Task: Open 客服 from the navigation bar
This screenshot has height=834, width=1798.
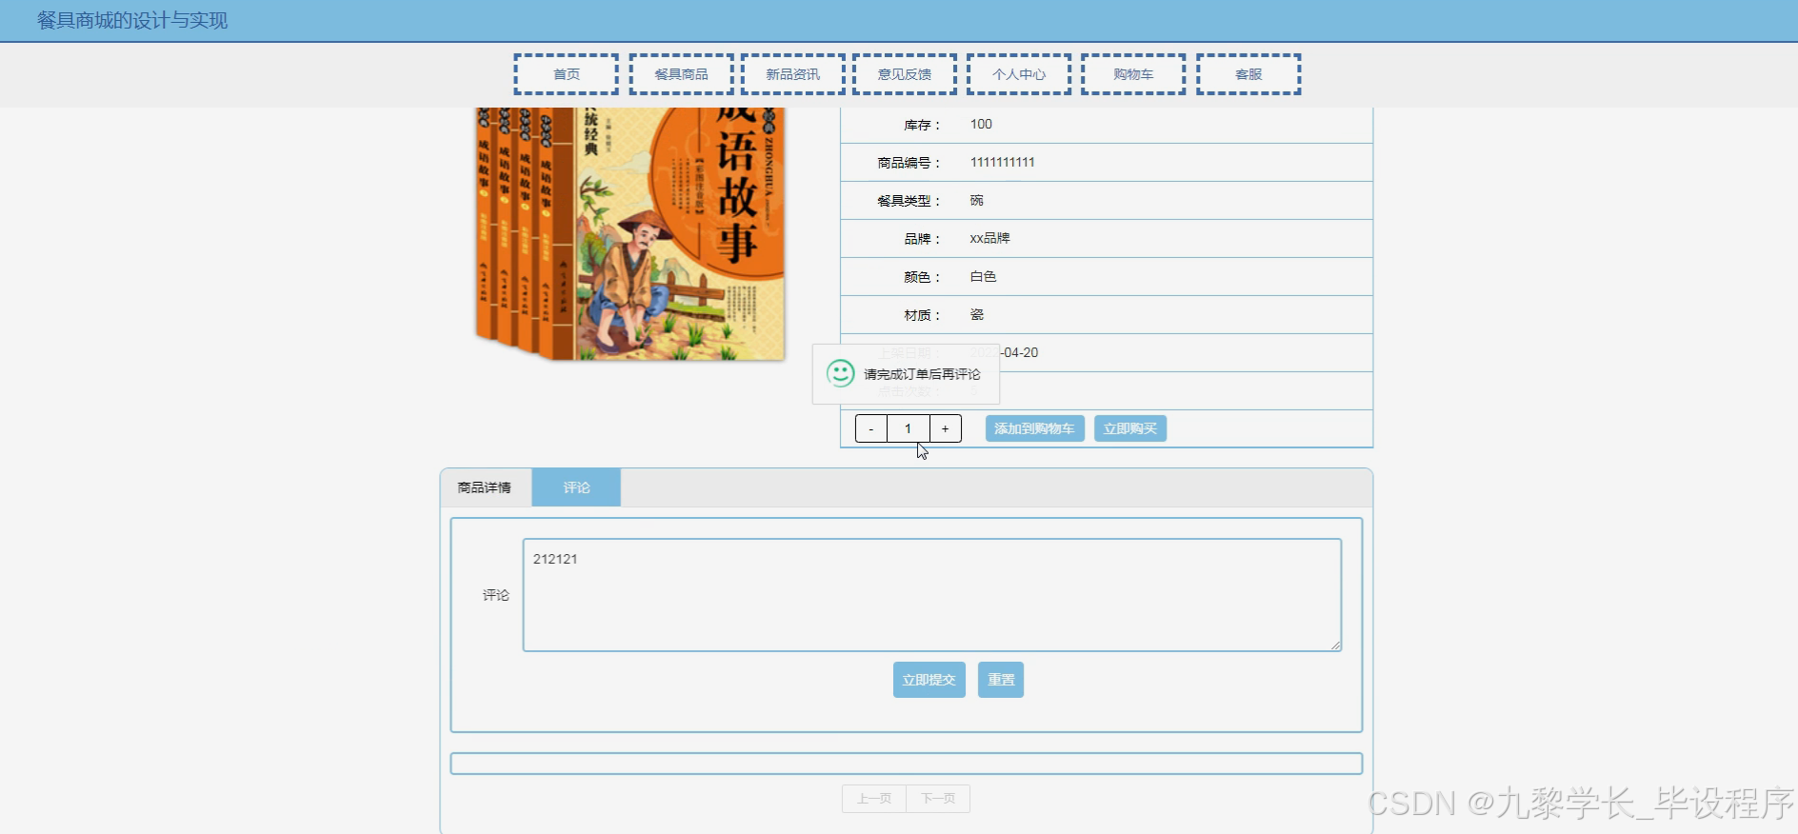Action: click(1249, 74)
